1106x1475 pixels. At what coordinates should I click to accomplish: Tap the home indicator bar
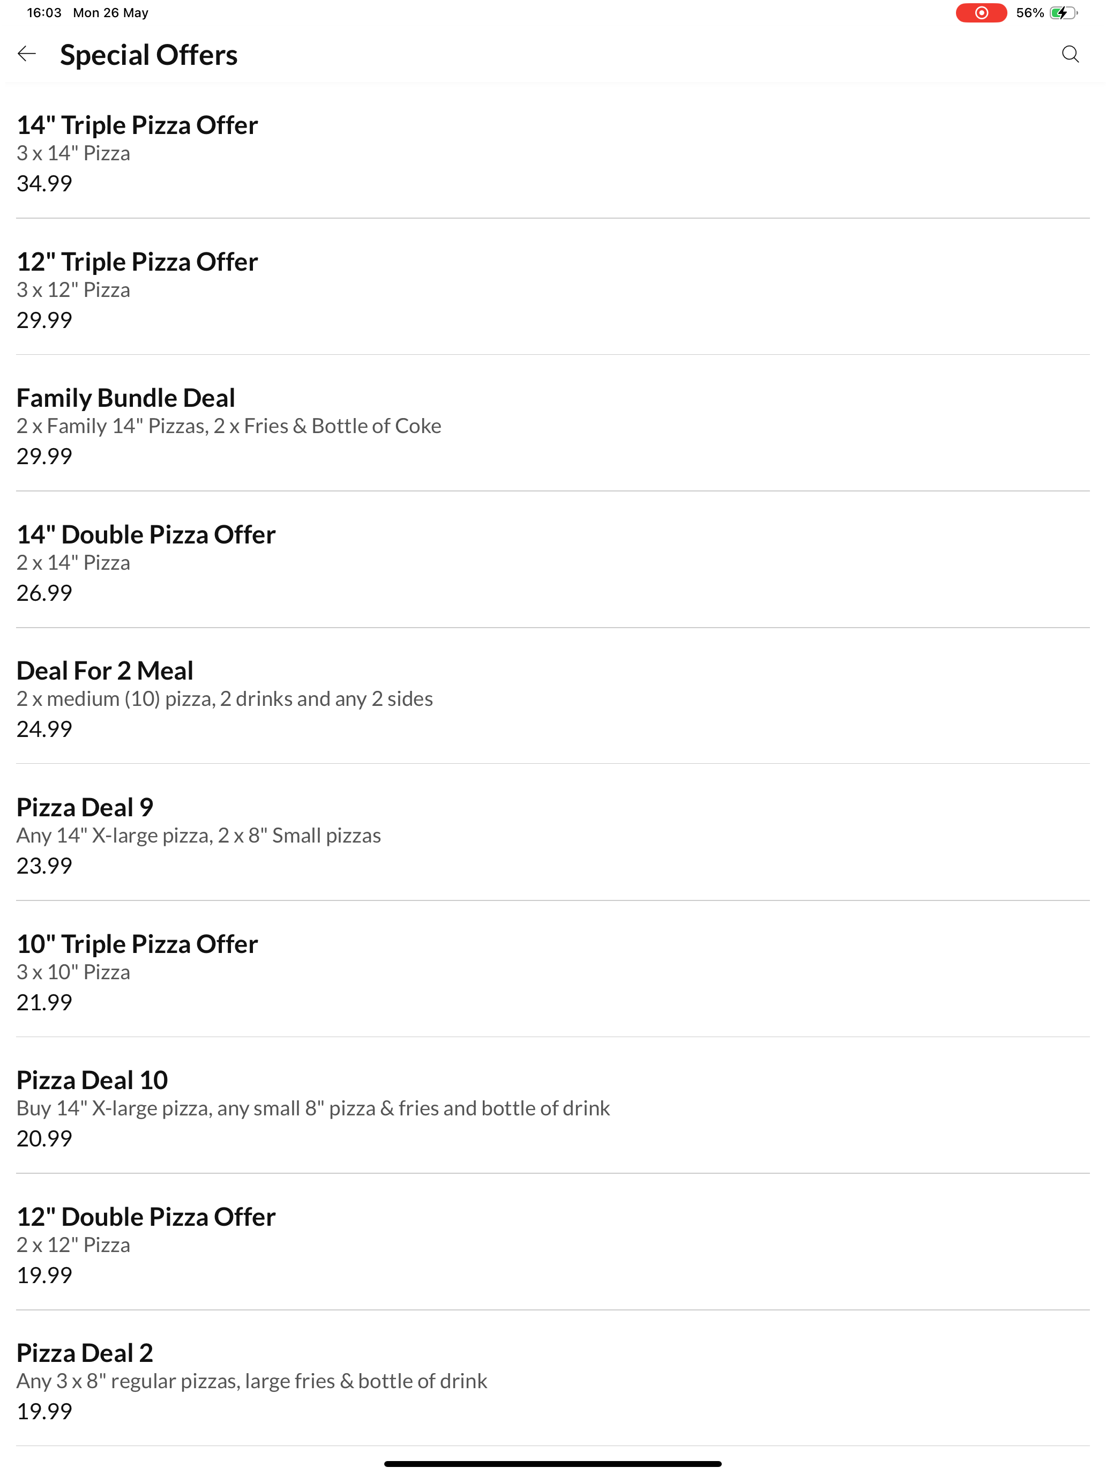(552, 1464)
